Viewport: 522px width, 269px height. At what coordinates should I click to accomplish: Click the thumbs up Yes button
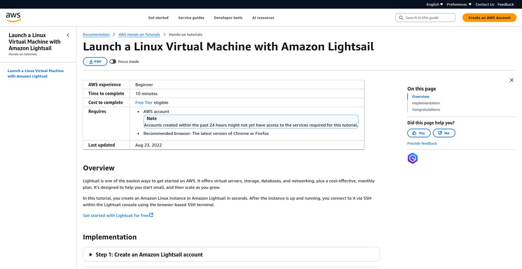(419, 133)
